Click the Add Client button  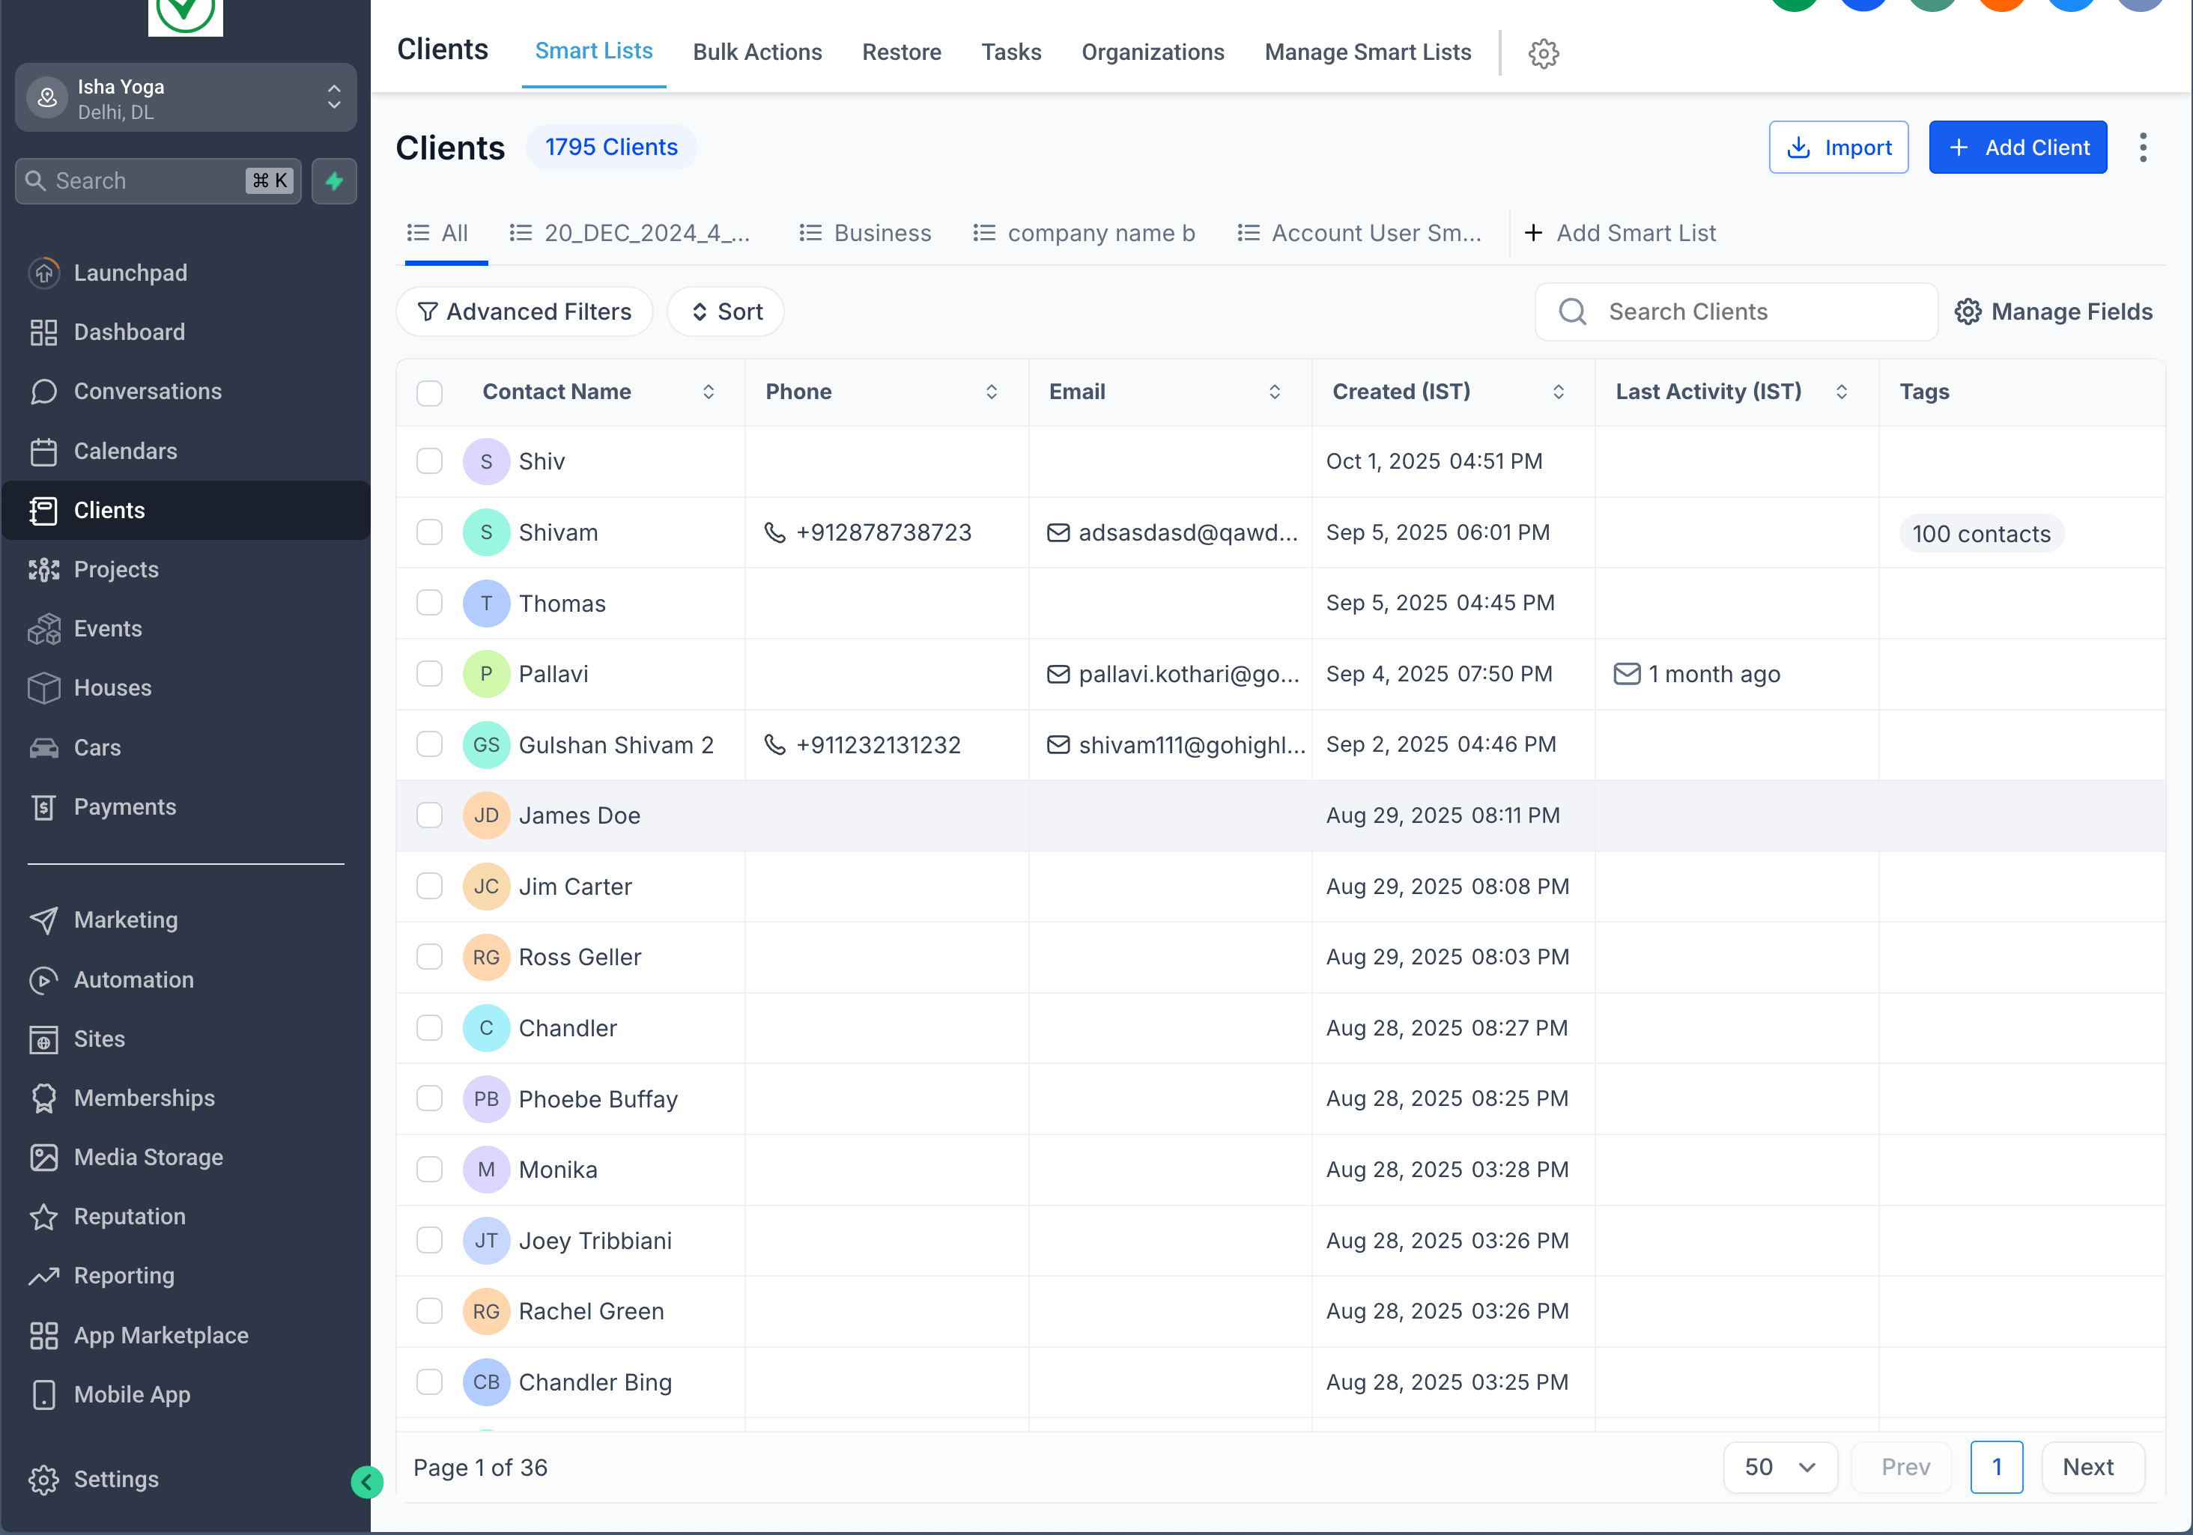[2017, 147]
